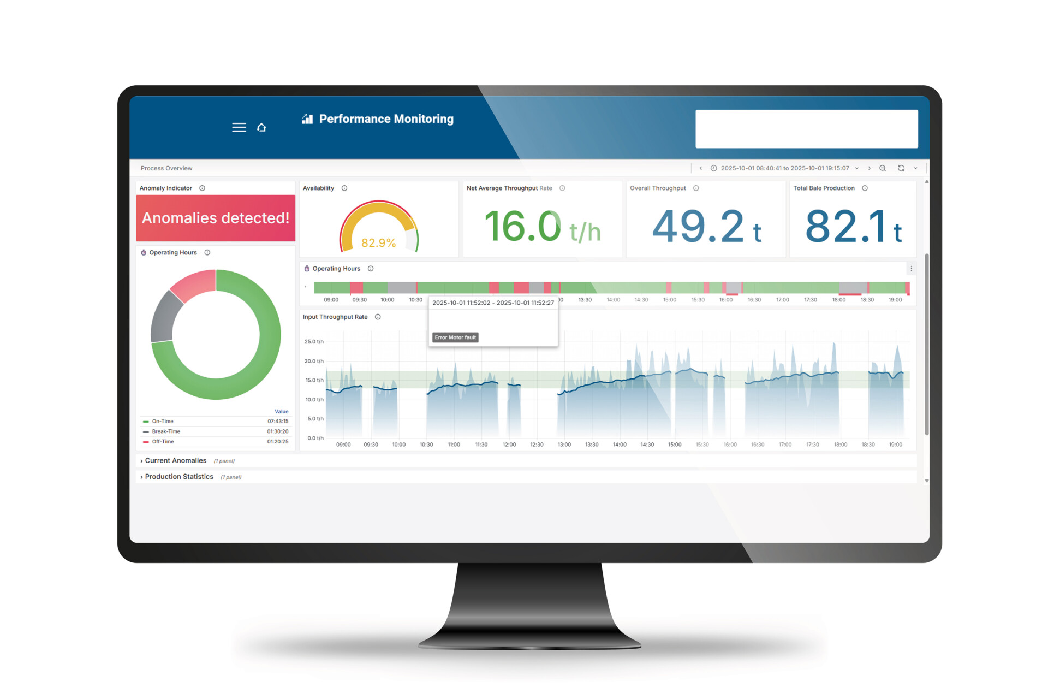Shift time range forward with right arrow
The image size is (1048, 699).
point(870,168)
